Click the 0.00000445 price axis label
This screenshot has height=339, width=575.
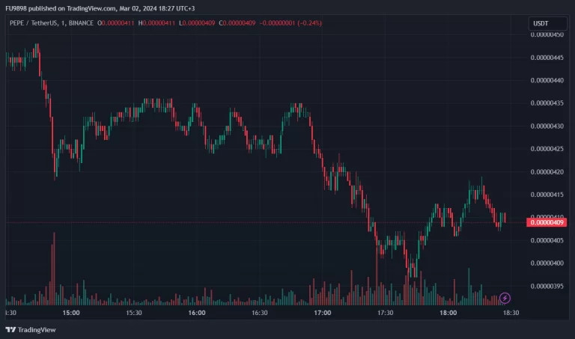click(x=547, y=58)
